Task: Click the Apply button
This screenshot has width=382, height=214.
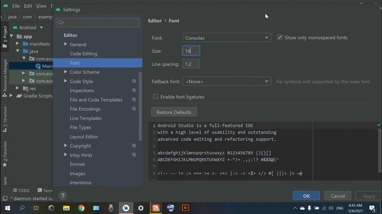Action: (x=369, y=196)
